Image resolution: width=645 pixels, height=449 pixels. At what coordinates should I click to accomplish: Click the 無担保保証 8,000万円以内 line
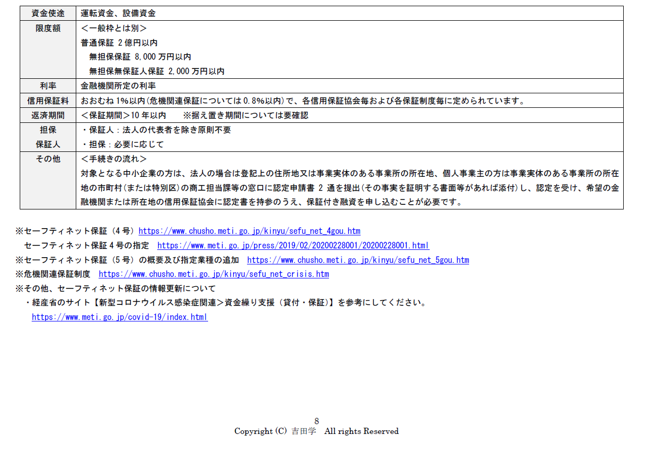pyautogui.click(x=140, y=57)
